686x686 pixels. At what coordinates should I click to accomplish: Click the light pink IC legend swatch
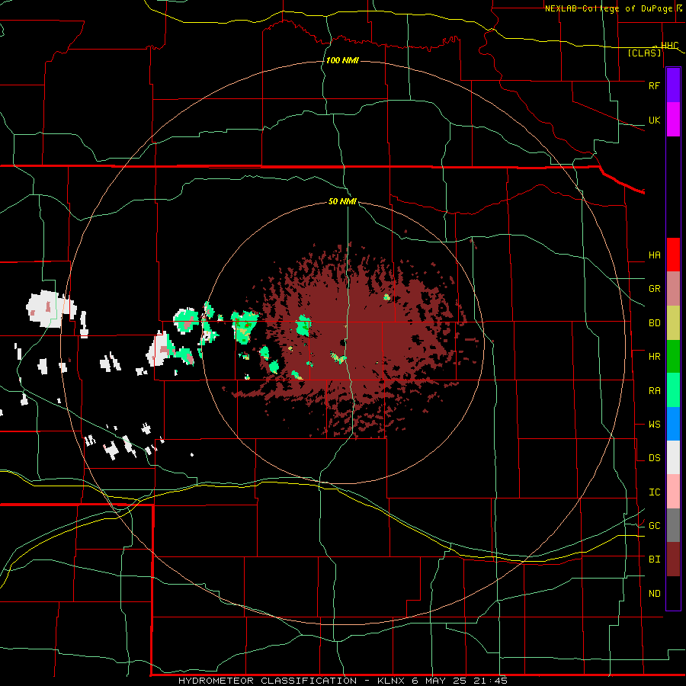[x=673, y=492]
